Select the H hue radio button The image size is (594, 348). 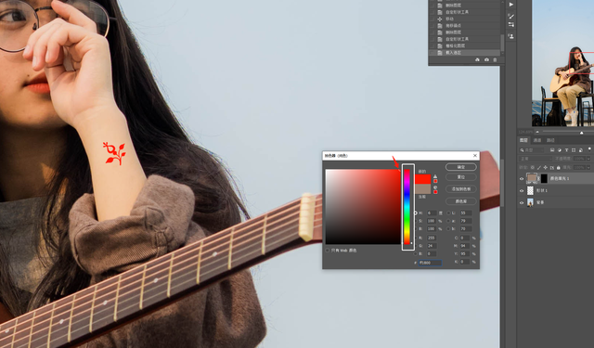pos(416,213)
